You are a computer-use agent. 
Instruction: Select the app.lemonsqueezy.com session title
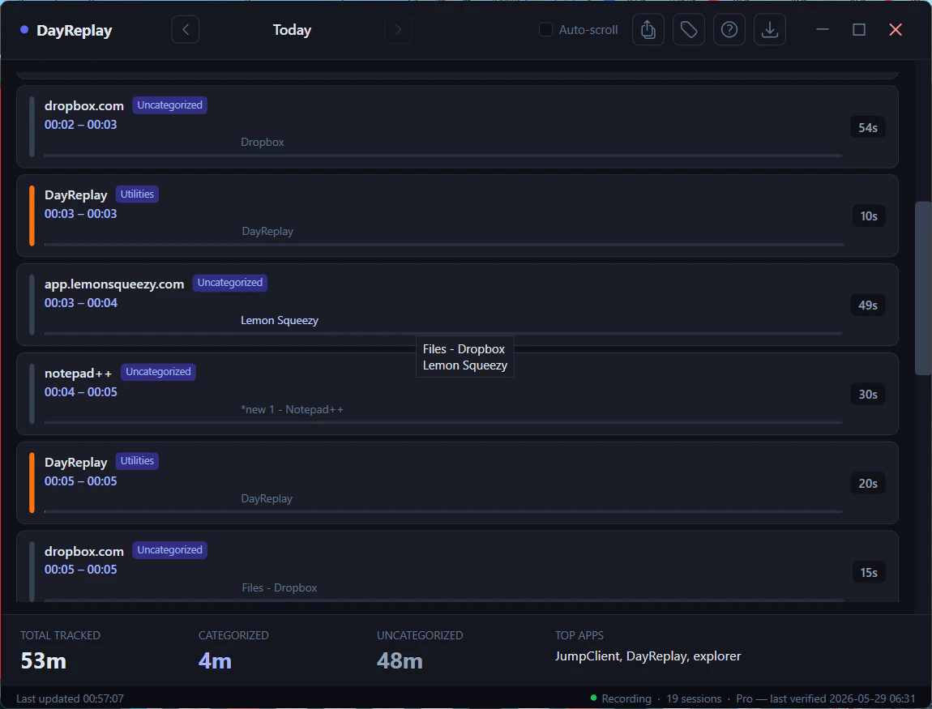point(114,284)
